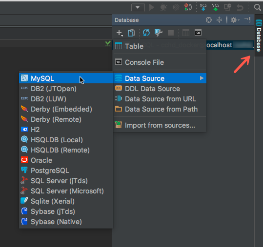This screenshot has width=263, height=247.
Task: Pick the H2 database entry
Action: pos(66,130)
